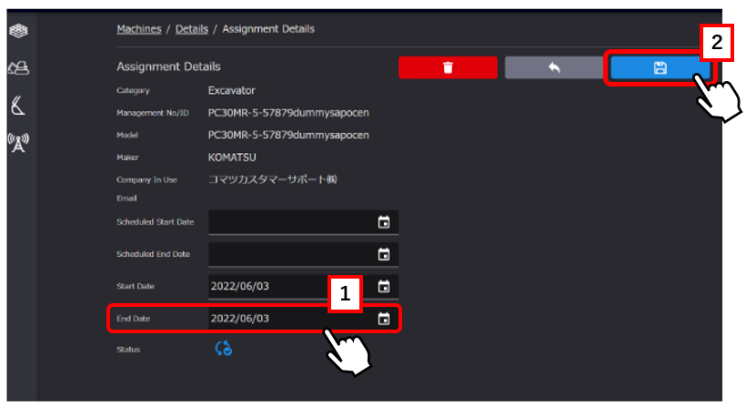The width and height of the screenshot is (746, 407).
Task: Focus the Scheduled Start Date field
Action: pyautogui.click(x=303, y=222)
